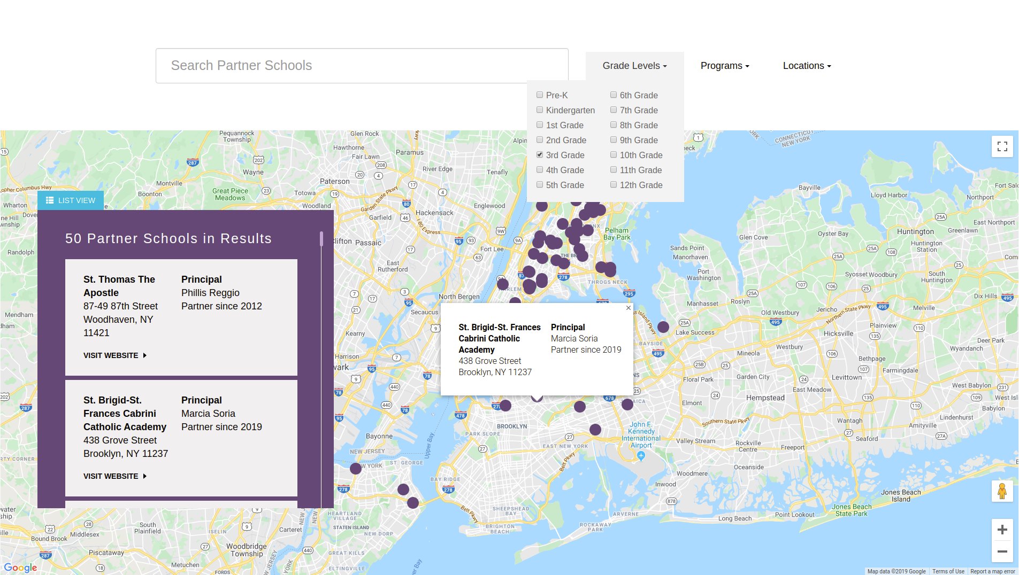The width and height of the screenshot is (1019, 575).
Task: Tick the 8th Grade checkbox
Action: (614, 125)
